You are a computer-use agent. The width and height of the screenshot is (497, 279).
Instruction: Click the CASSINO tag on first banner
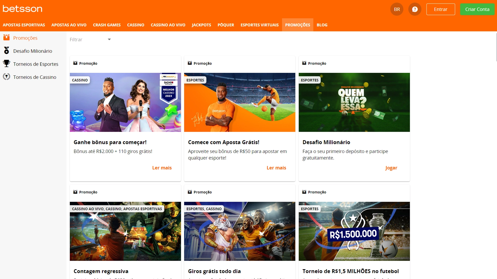click(80, 80)
